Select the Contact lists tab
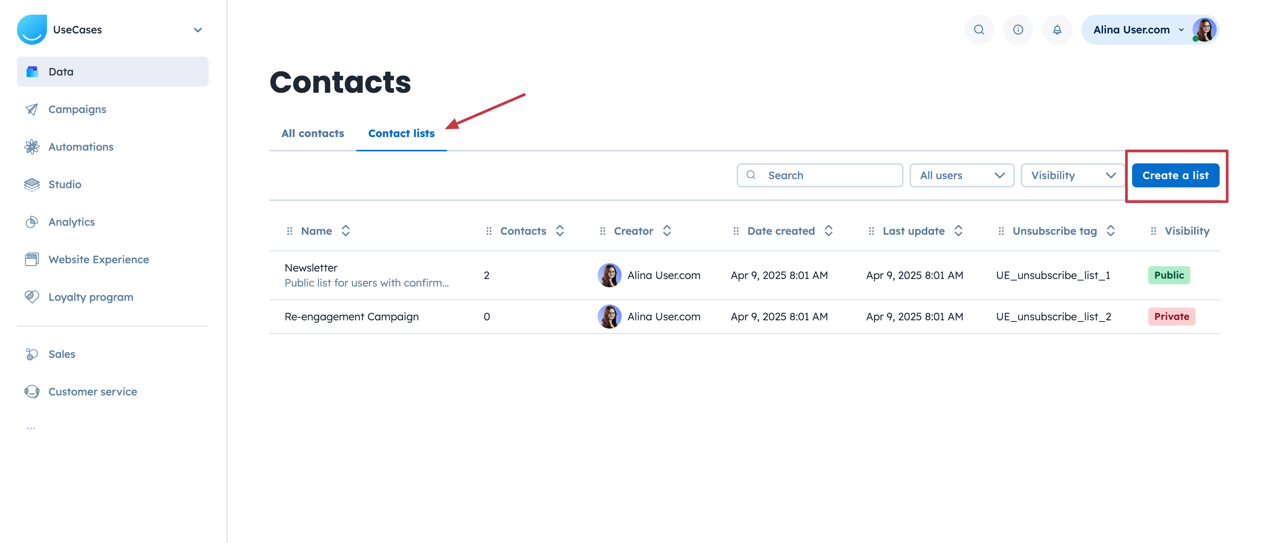The height and width of the screenshot is (543, 1261). tap(401, 133)
